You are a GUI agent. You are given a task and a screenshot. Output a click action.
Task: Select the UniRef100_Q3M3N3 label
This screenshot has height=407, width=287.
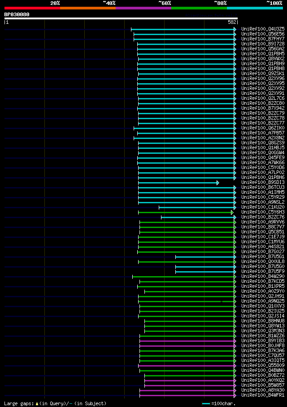click(263, 331)
